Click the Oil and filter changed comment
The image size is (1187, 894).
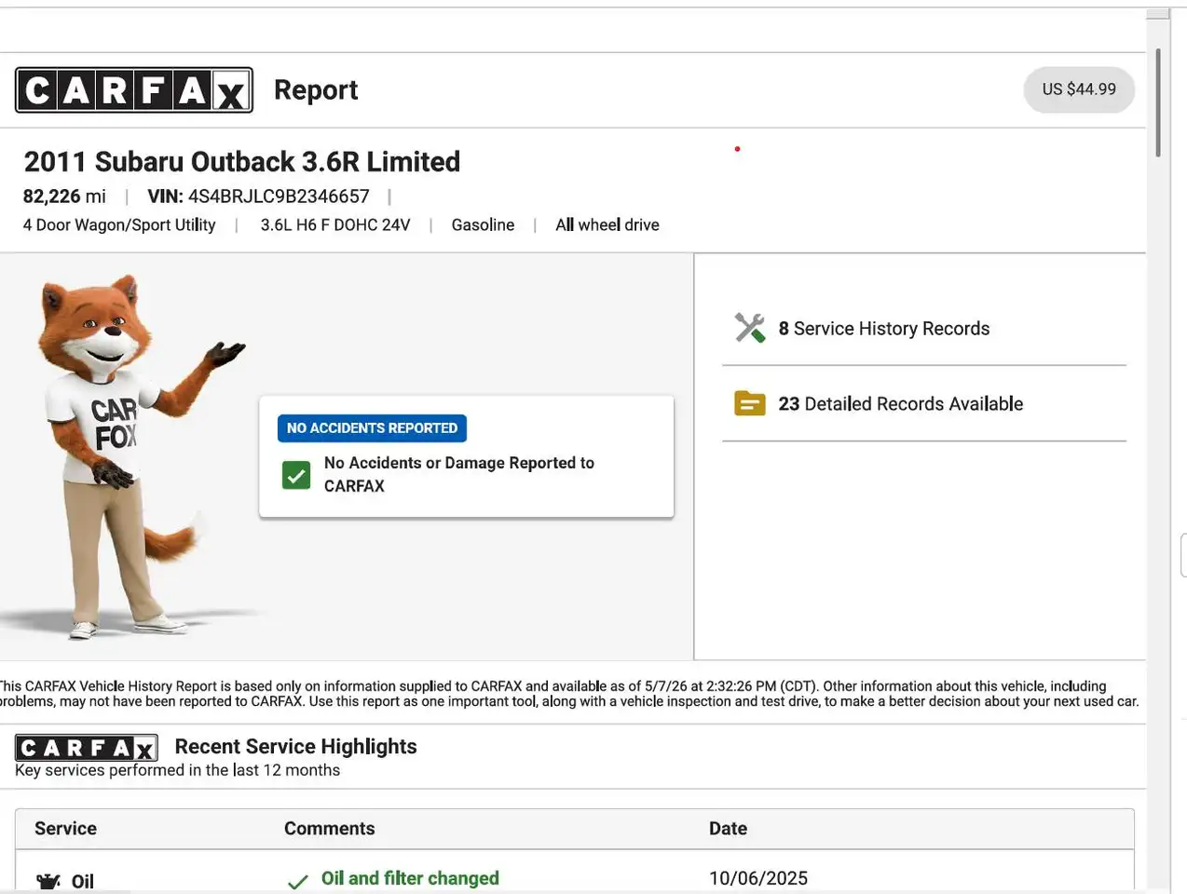pyautogui.click(x=410, y=878)
